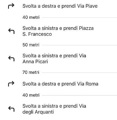
Task: Click the '40 metri' label below Via Roma
Action: (x=31, y=95)
